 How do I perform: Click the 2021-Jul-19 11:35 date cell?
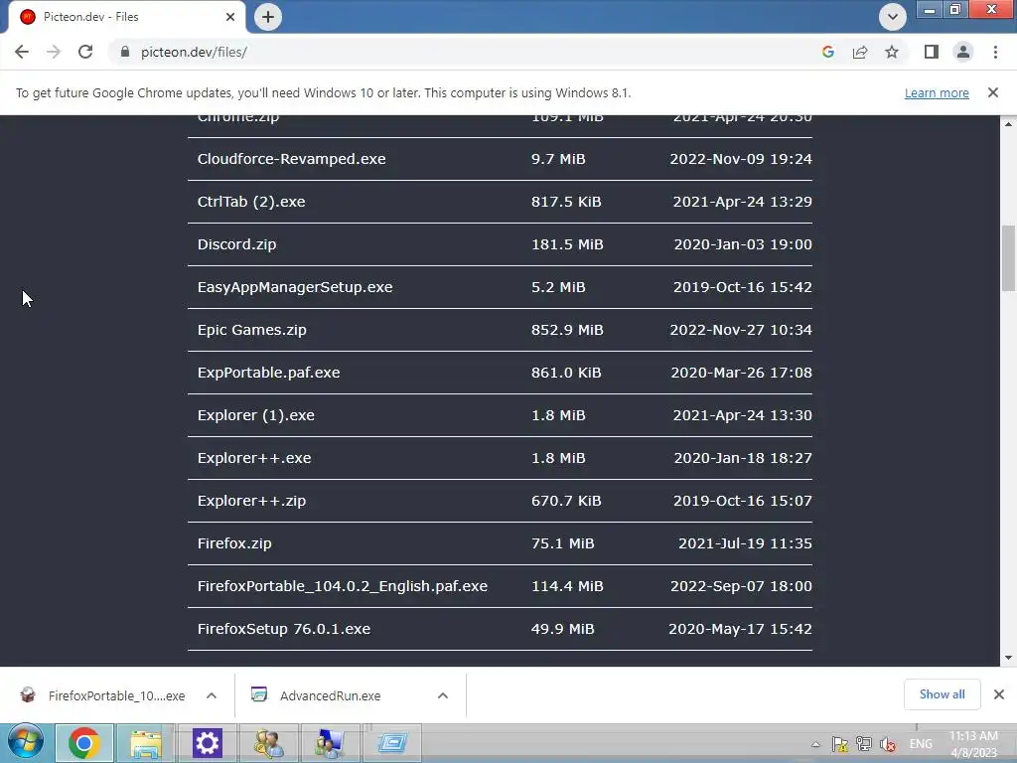[x=745, y=543]
